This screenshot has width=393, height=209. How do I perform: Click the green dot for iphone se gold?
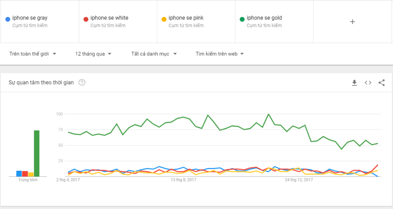[242, 18]
